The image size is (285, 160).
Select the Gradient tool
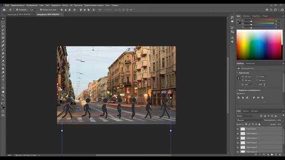(x=3, y=64)
